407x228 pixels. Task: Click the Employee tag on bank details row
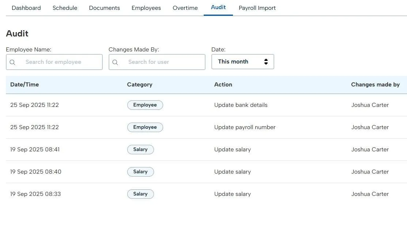point(145,105)
